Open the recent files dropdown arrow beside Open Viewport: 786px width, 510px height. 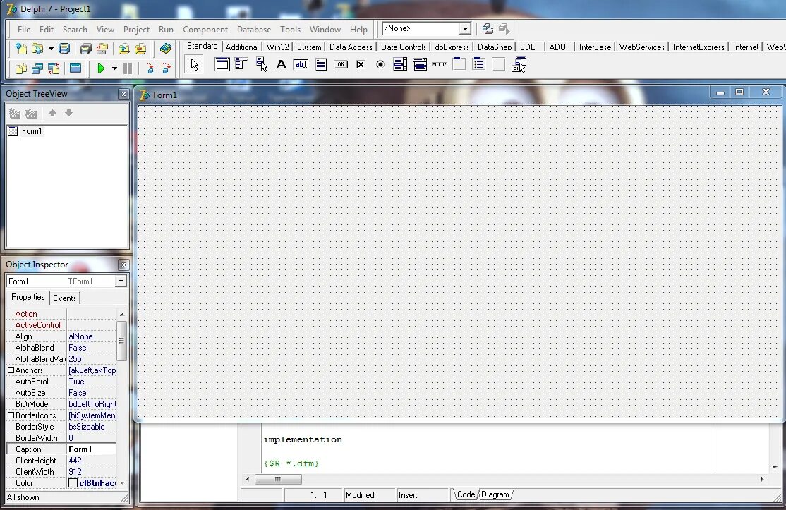point(51,49)
